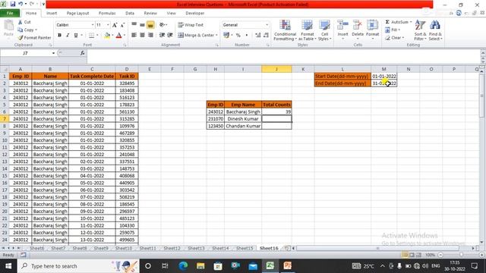Apply Comma Style
This screenshot has height=273, width=486.
point(246,36)
